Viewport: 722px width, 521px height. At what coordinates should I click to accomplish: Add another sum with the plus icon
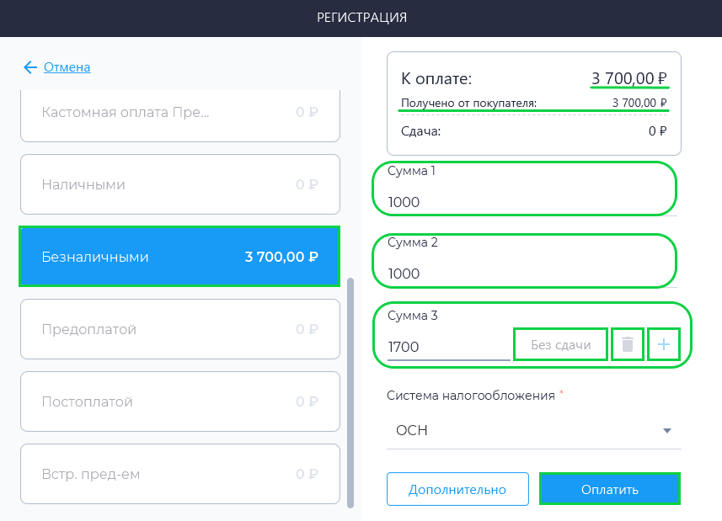click(664, 344)
